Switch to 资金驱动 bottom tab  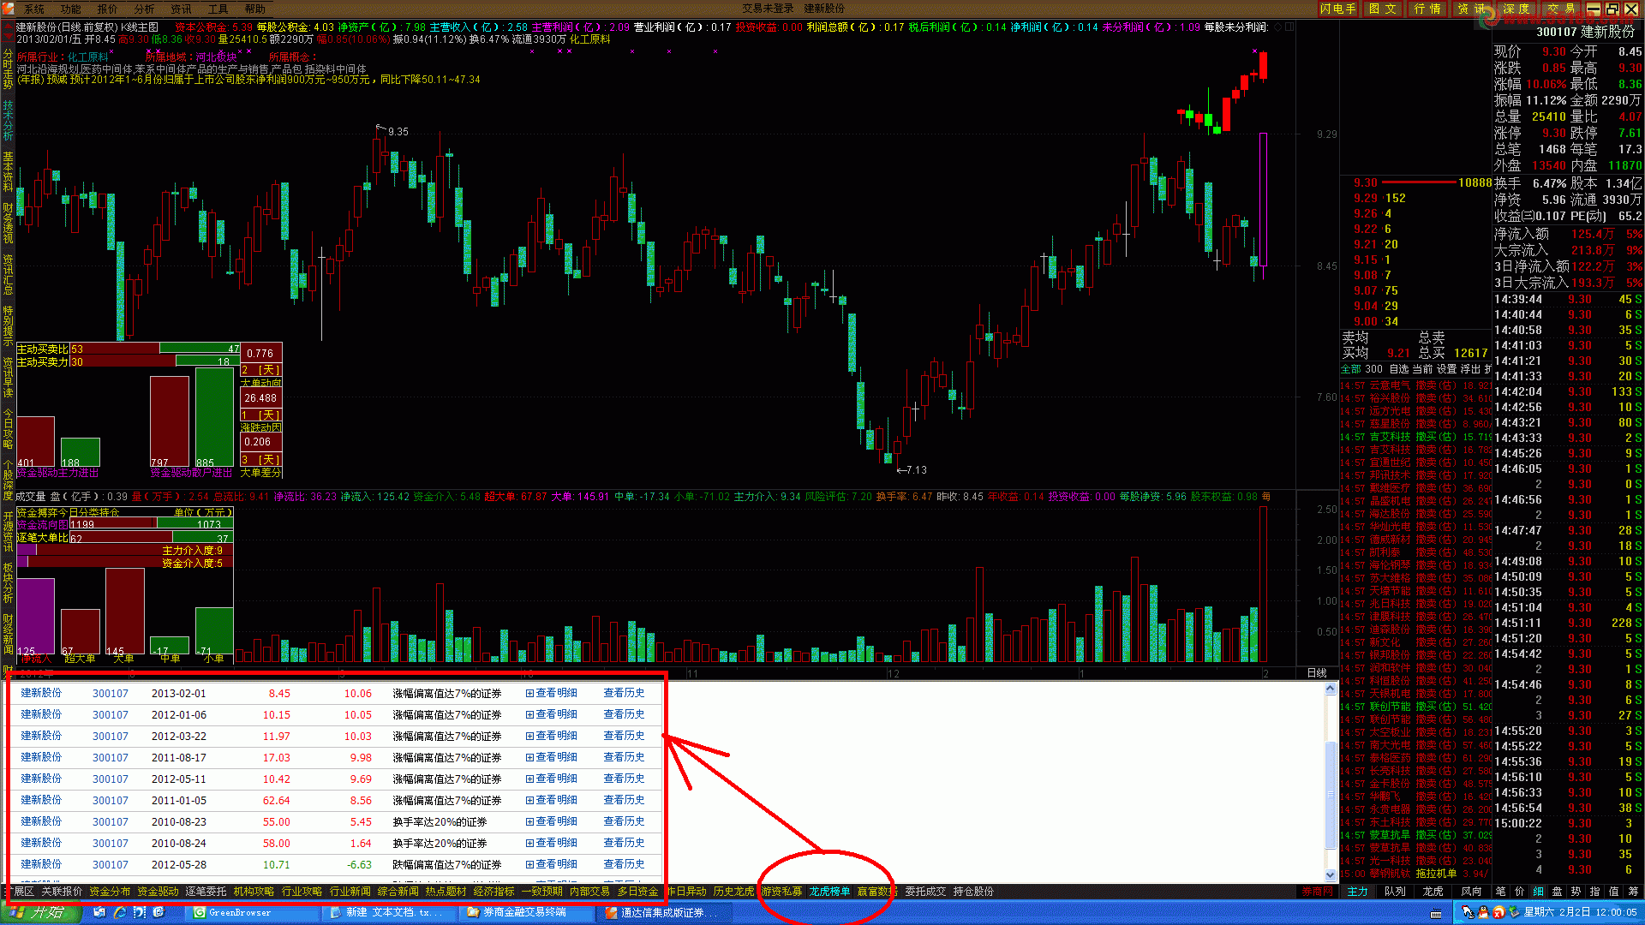coord(158,892)
